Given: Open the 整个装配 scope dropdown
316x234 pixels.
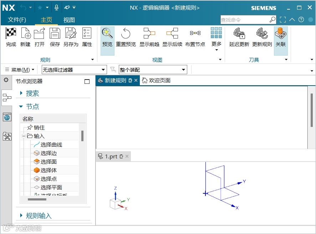Looking at the screenshot, I should [153, 70].
